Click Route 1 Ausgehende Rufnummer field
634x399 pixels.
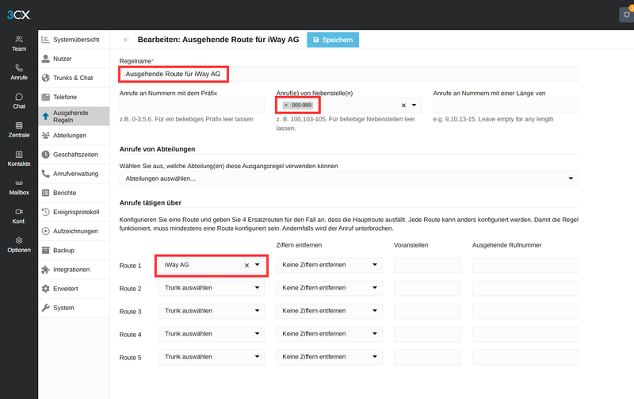pos(525,265)
